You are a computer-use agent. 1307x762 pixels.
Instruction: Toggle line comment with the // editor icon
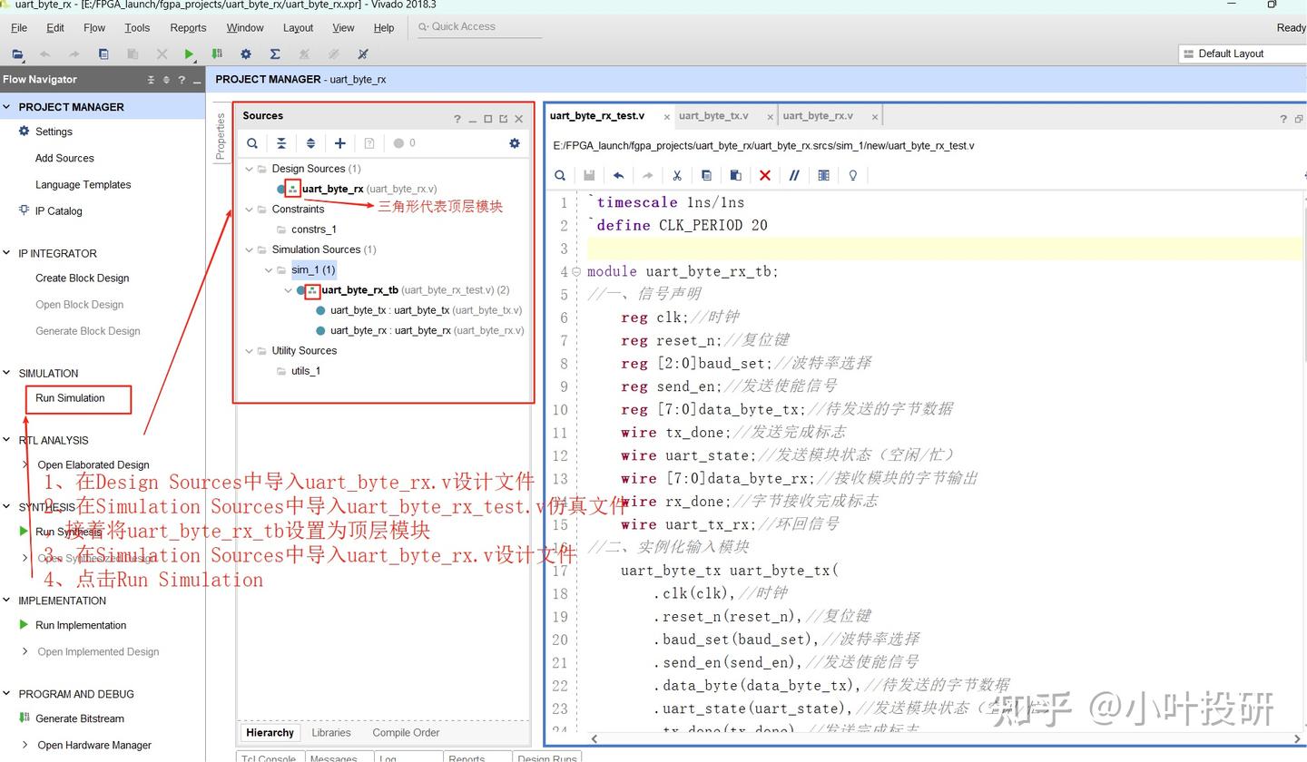[794, 175]
